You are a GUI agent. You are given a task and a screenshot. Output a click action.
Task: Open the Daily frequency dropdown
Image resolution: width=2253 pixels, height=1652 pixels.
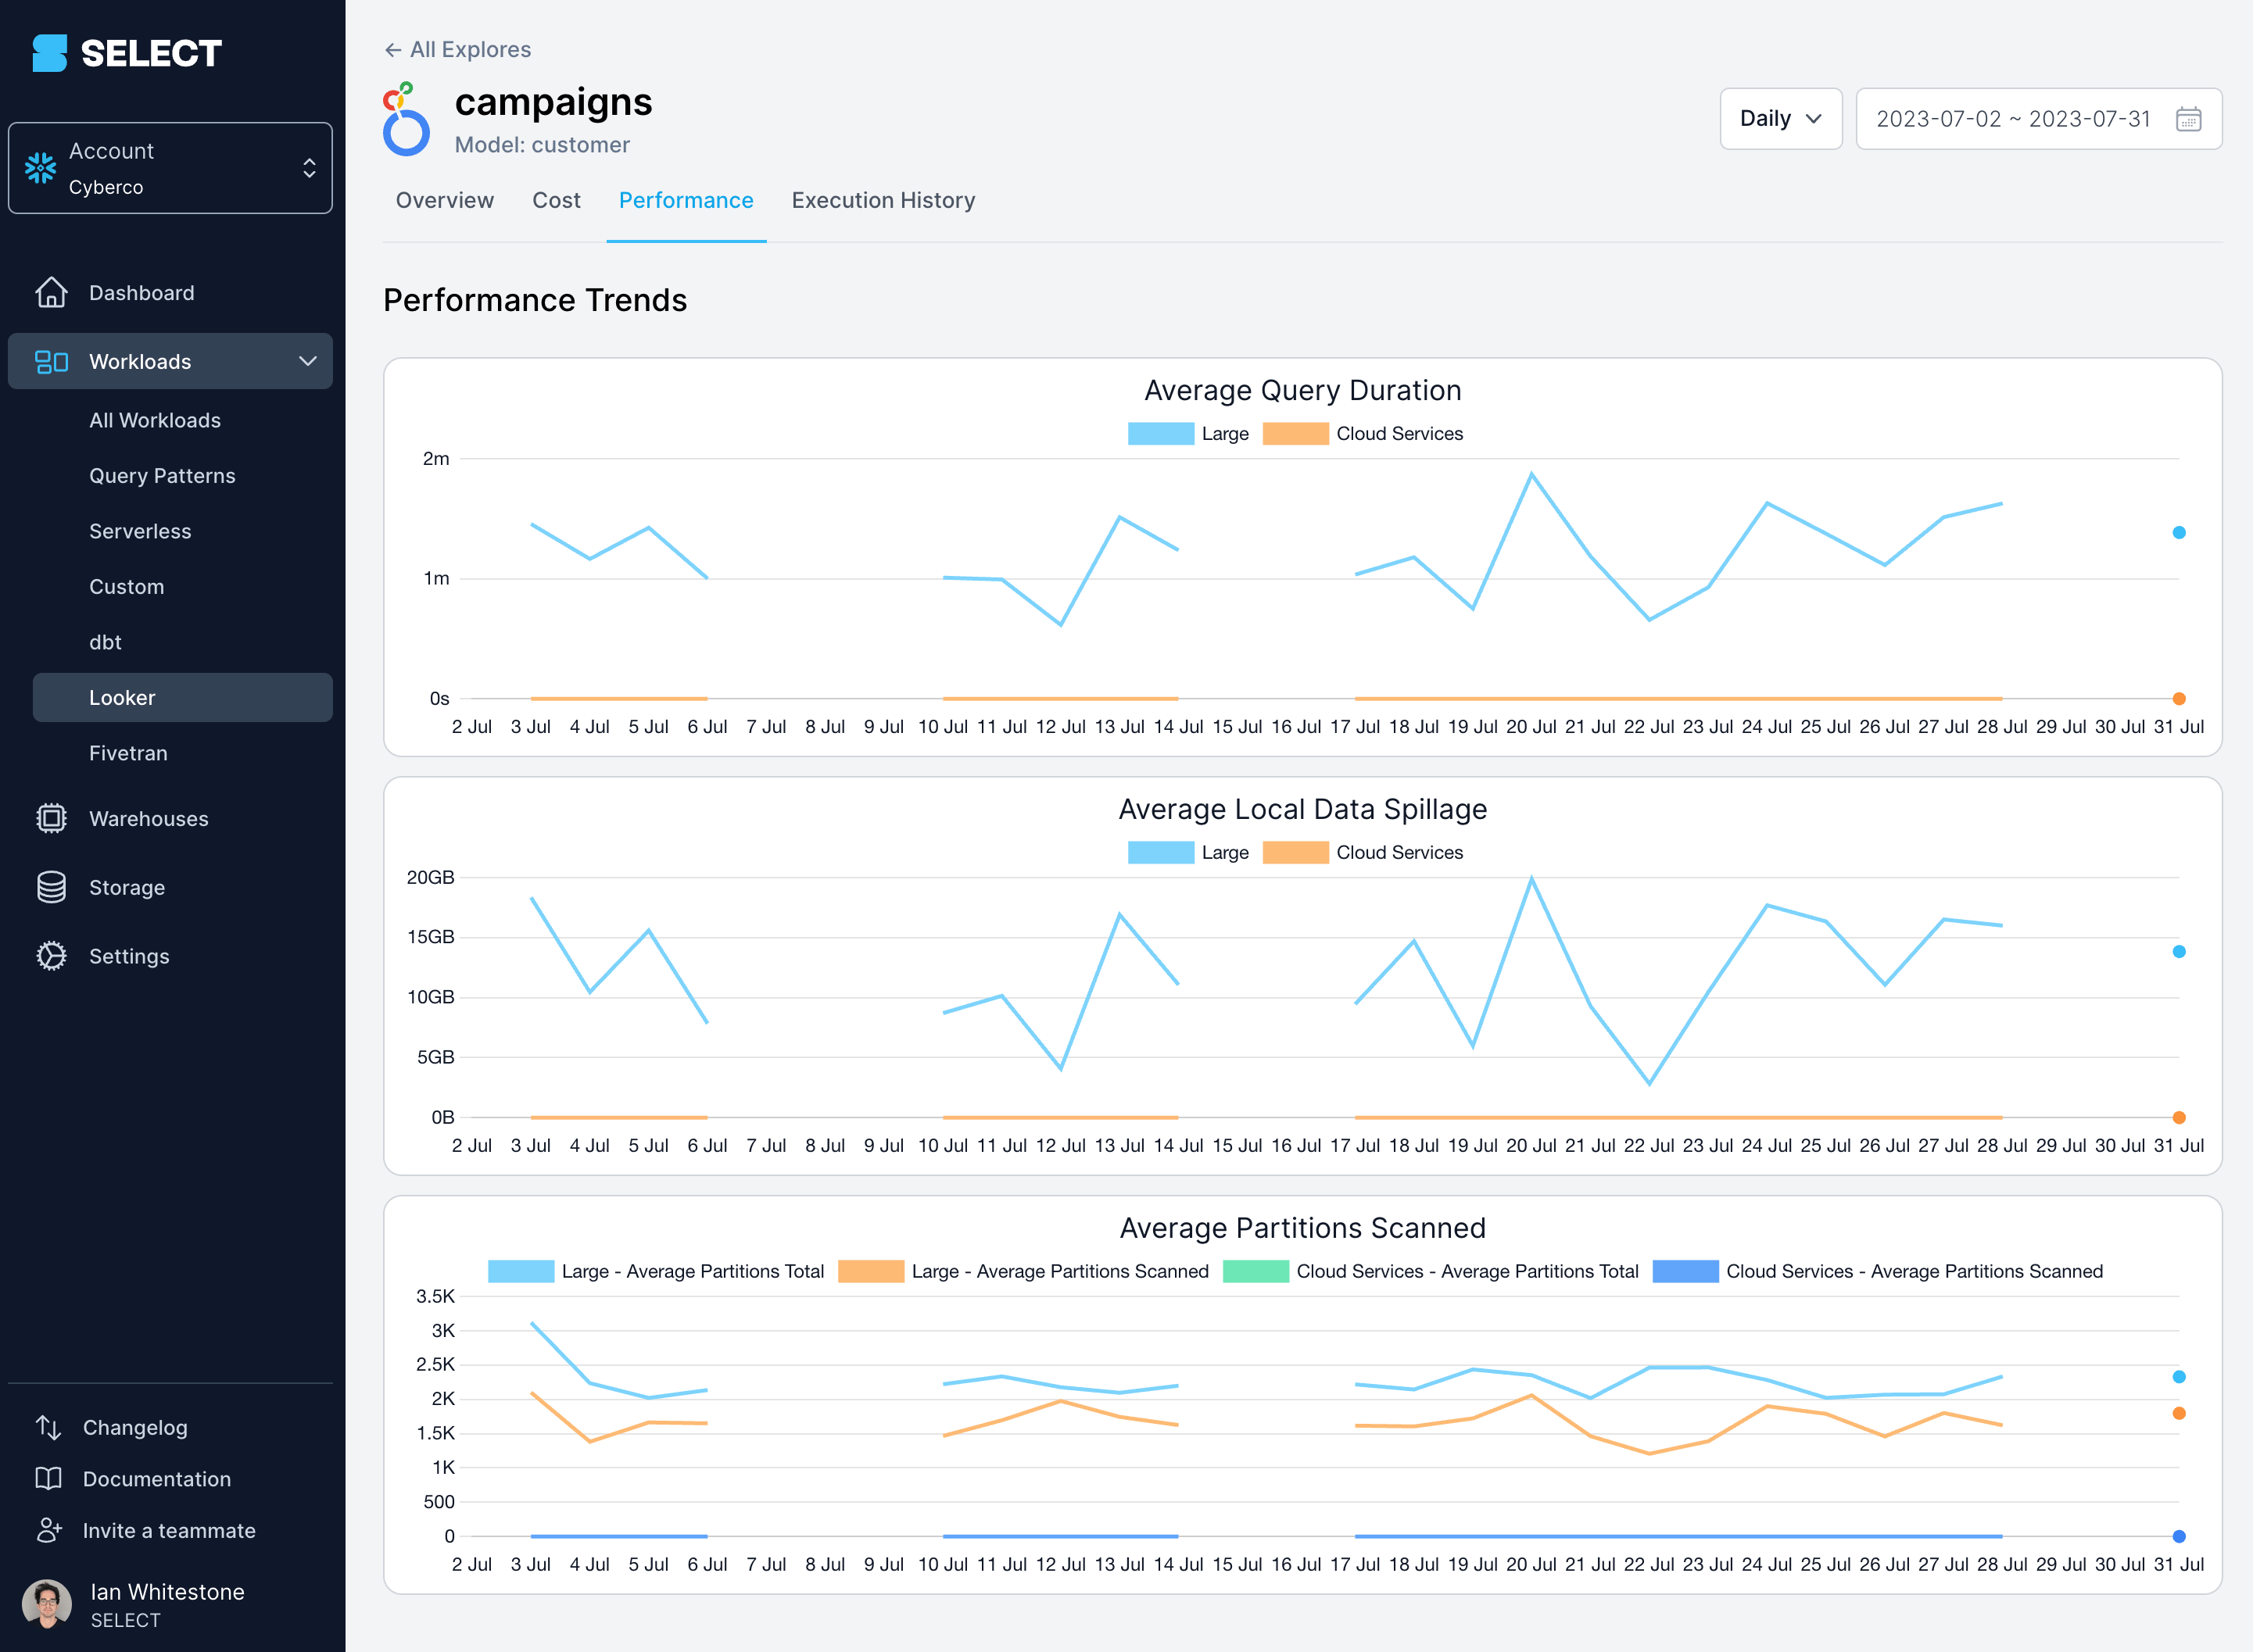click(1777, 117)
